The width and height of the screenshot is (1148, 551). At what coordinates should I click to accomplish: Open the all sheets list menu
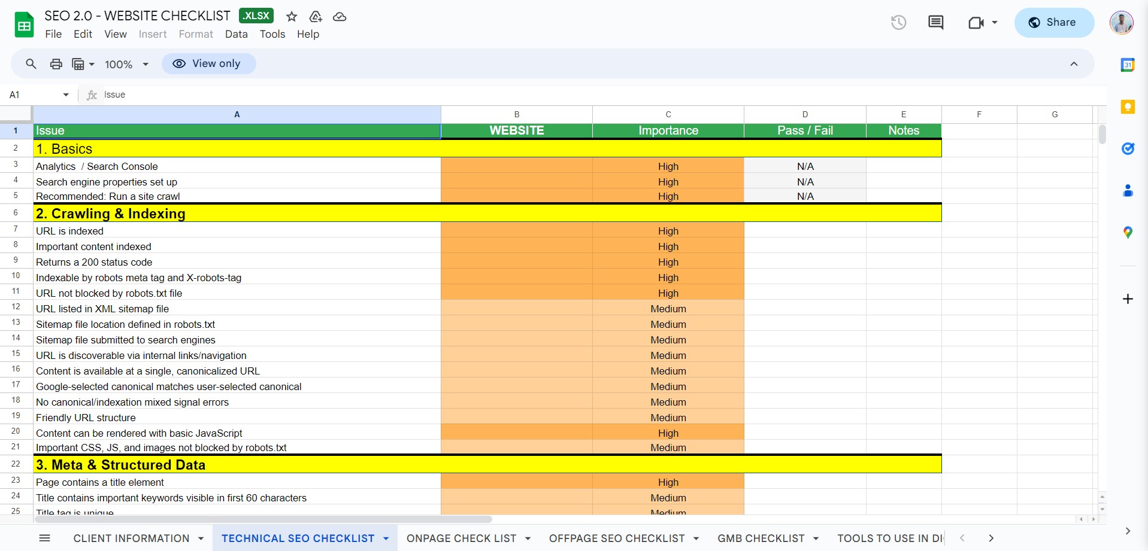[x=44, y=538]
